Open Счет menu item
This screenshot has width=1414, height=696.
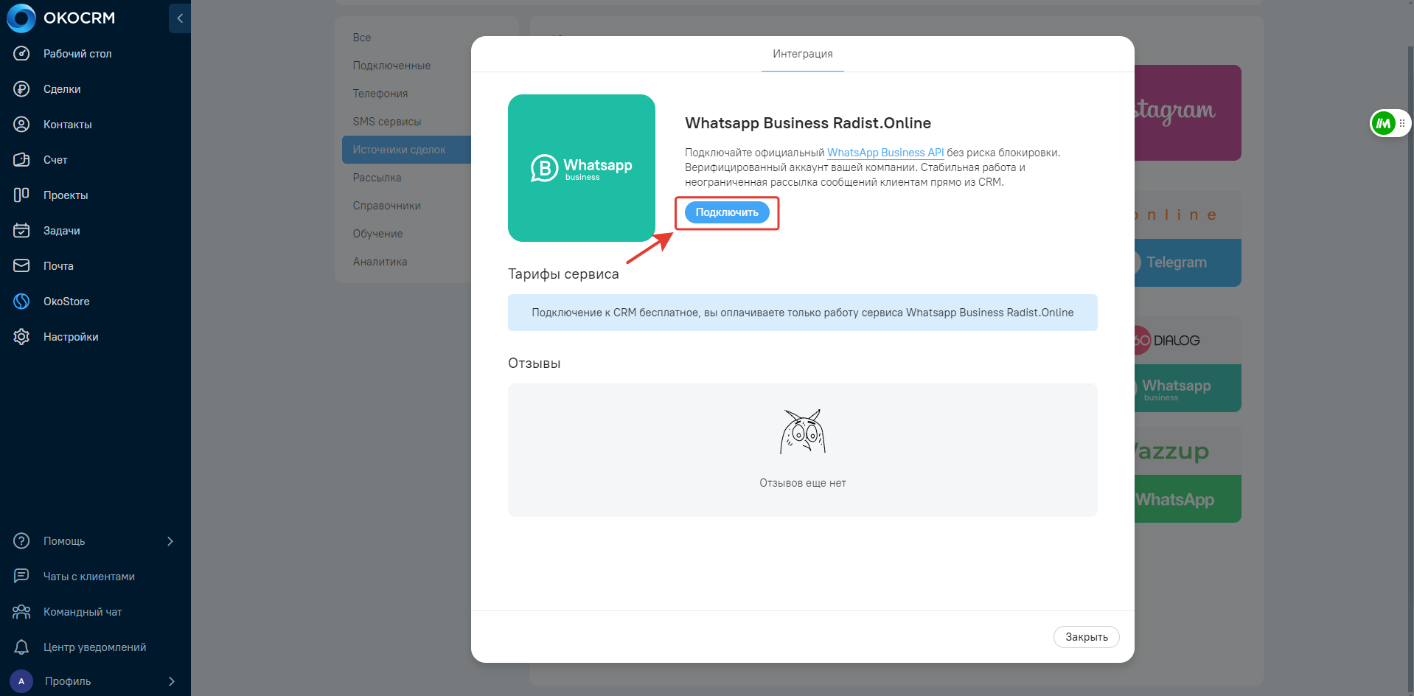point(55,160)
